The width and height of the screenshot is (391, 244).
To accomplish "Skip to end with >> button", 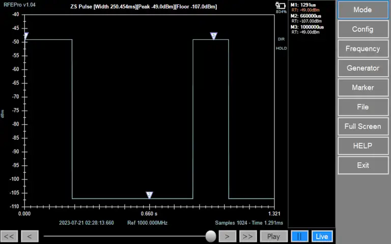I will pyautogui.click(x=247, y=236).
